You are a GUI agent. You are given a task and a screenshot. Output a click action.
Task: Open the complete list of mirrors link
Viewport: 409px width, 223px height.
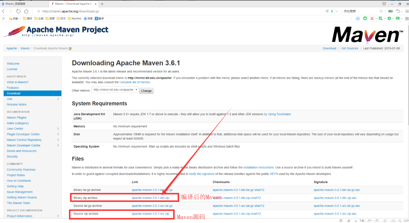tap(135, 82)
